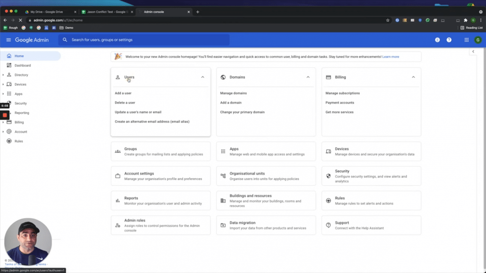Click Update a user's name or email

(x=138, y=112)
